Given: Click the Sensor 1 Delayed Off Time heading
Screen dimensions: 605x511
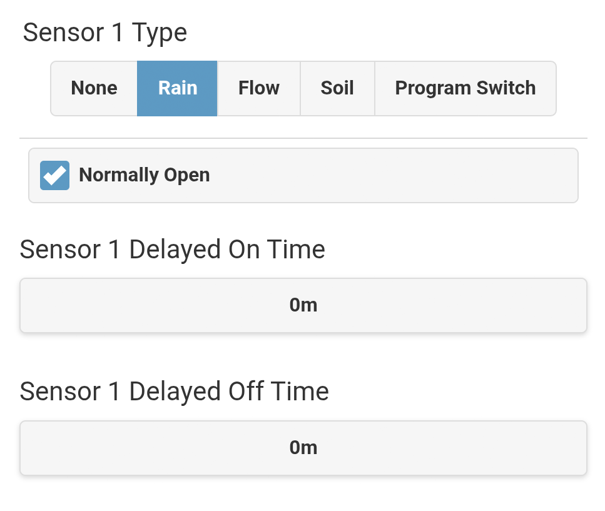Looking at the screenshot, I should 175,392.
